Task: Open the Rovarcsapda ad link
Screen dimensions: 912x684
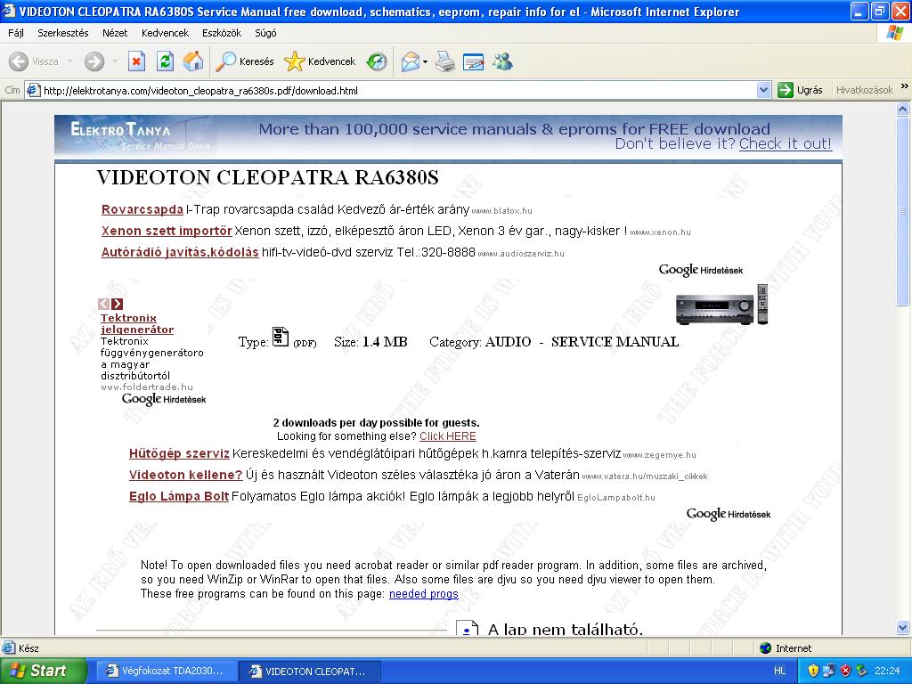Action: [x=142, y=209]
